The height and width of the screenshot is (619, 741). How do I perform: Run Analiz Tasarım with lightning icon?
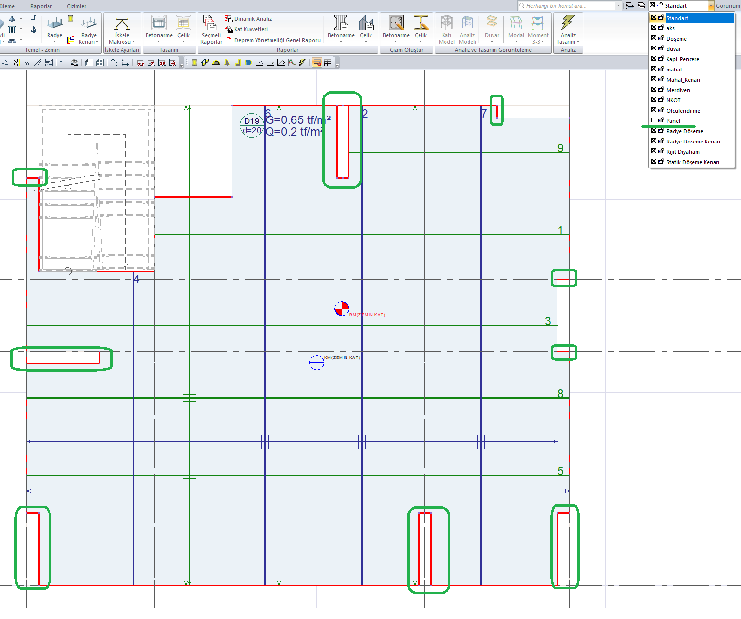[568, 29]
